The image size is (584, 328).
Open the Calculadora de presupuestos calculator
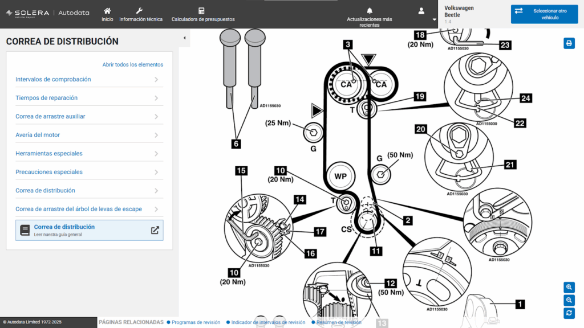click(x=201, y=11)
